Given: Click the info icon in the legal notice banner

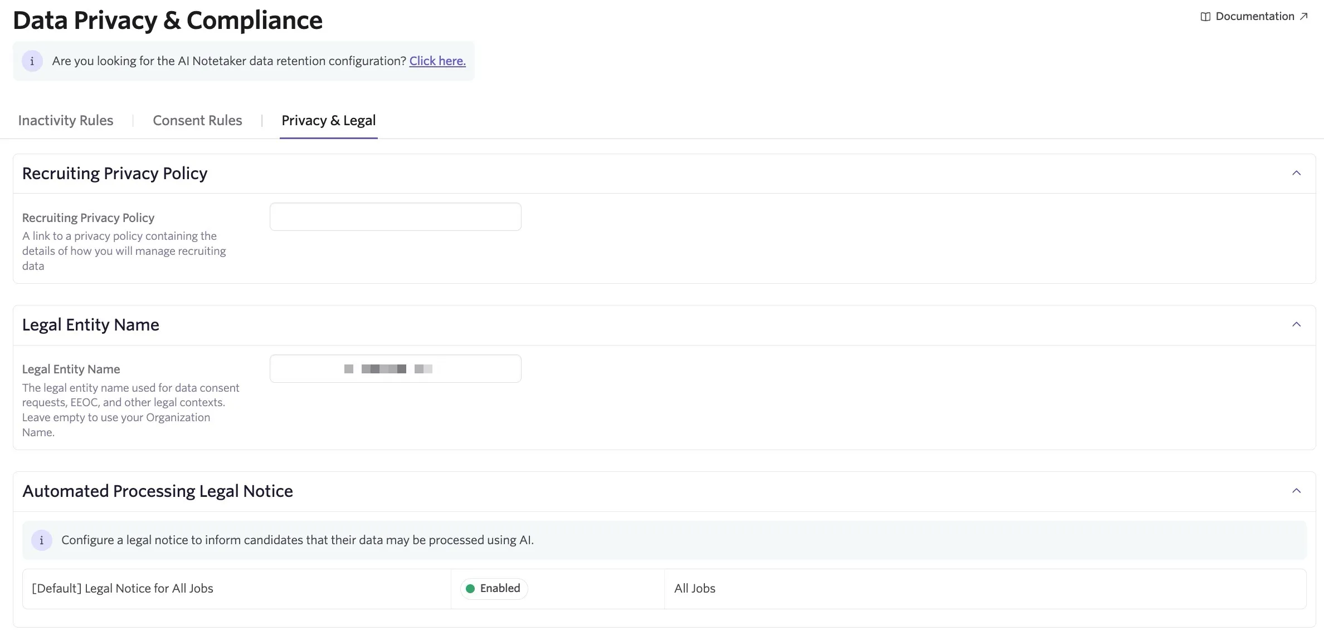Looking at the screenshot, I should (x=42, y=540).
